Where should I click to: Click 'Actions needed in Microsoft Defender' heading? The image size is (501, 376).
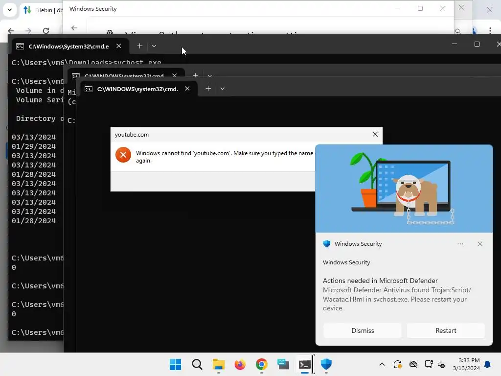[x=380, y=281]
